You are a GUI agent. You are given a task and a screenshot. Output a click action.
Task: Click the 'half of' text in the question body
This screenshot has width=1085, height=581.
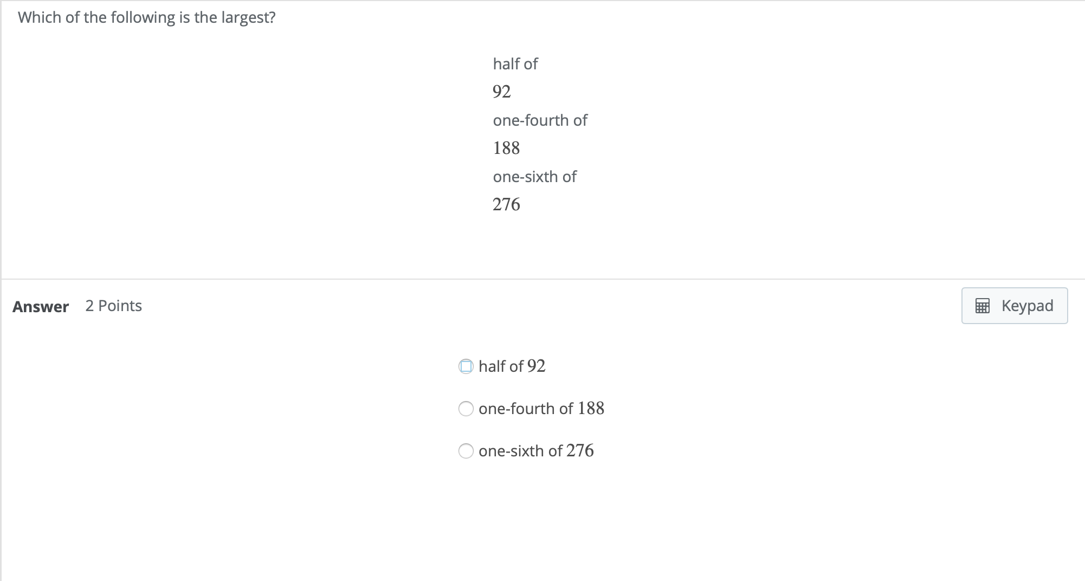click(x=514, y=63)
